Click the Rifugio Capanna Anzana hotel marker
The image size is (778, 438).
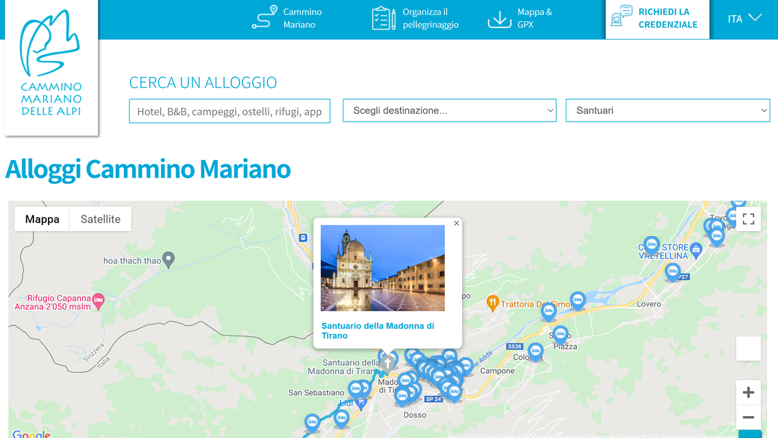pos(98,300)
